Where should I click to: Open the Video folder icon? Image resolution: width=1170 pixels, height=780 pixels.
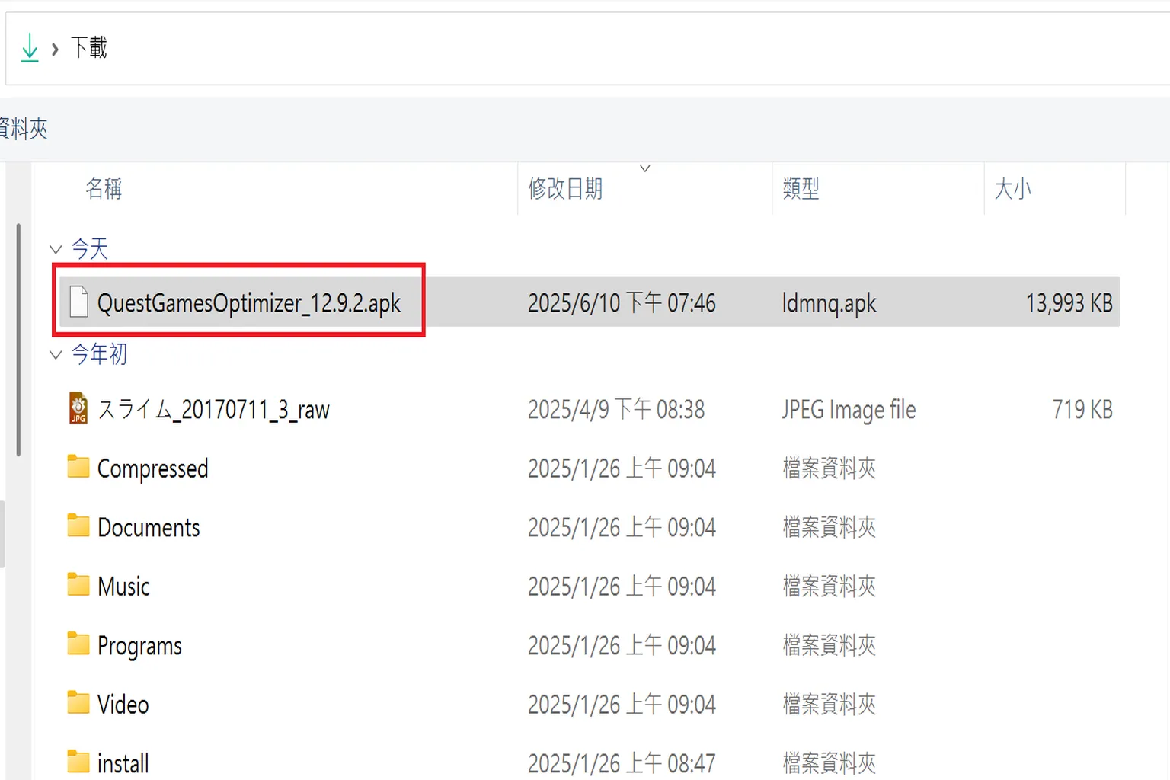click(78, 703)
